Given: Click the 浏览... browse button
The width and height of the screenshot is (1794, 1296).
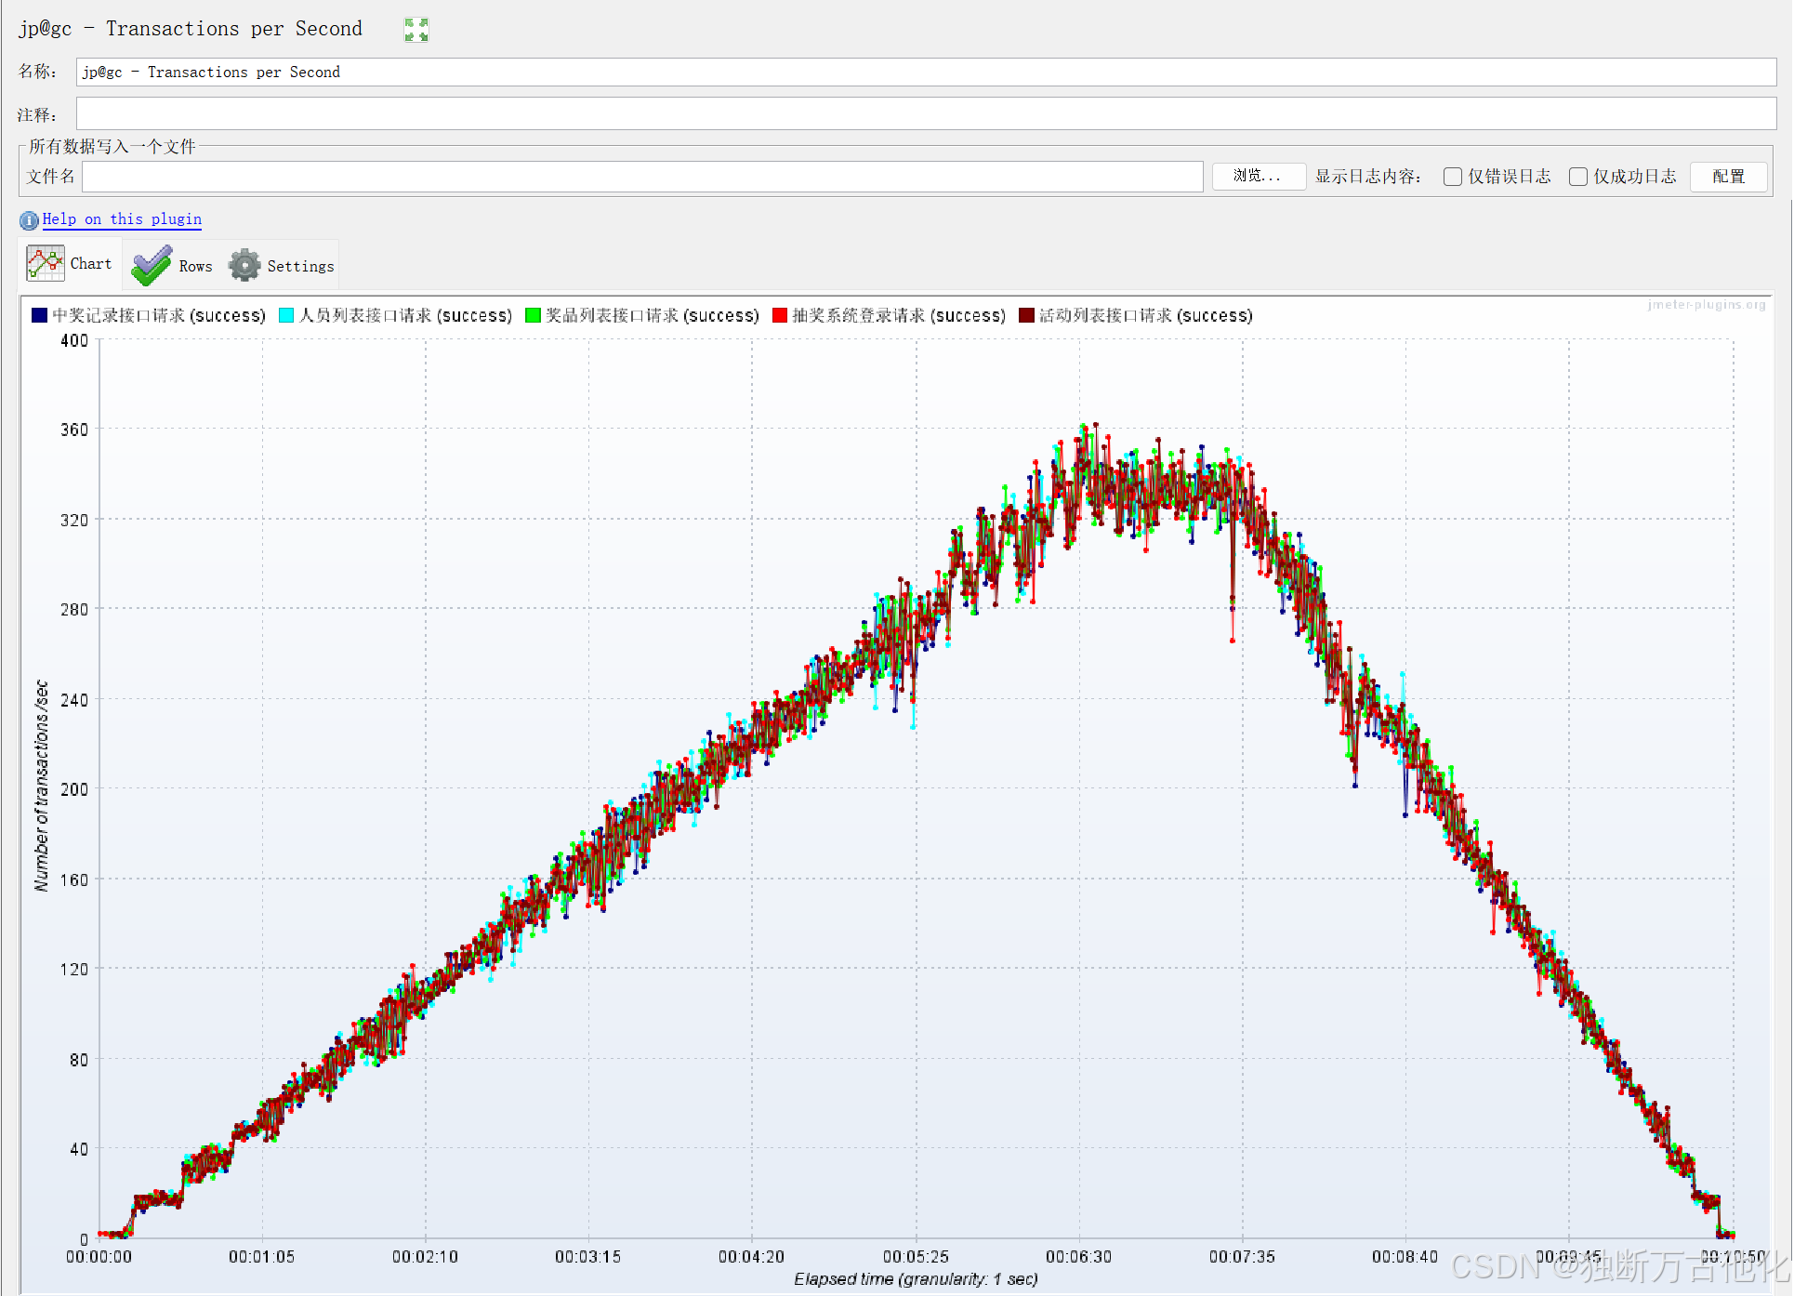Looking at the screenshot, I should pyautogui.click(x=1258, y=176).
